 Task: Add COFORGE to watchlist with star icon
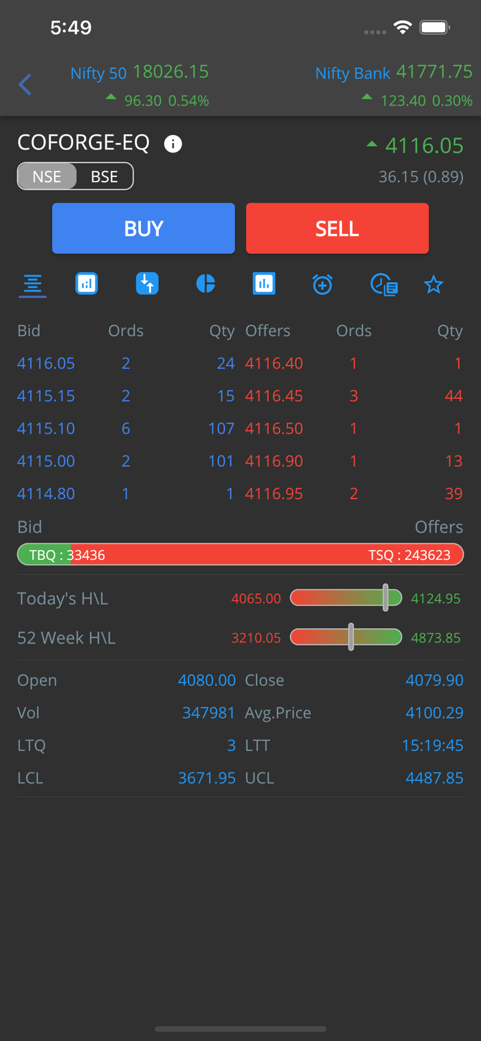point(434,285)
